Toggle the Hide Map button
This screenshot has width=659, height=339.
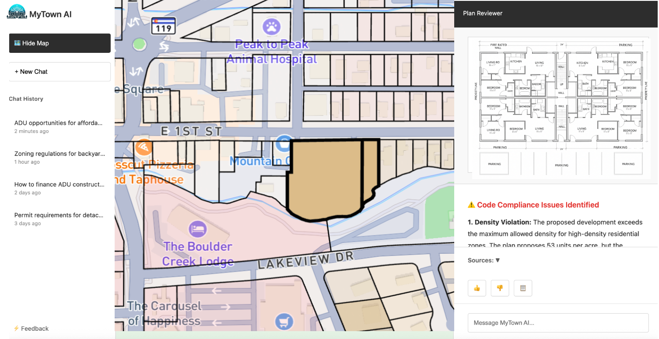(x=60, y=43)
